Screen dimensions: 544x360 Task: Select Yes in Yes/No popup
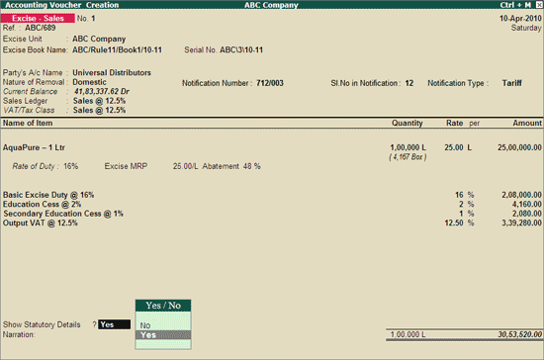(x=163, y=335)
